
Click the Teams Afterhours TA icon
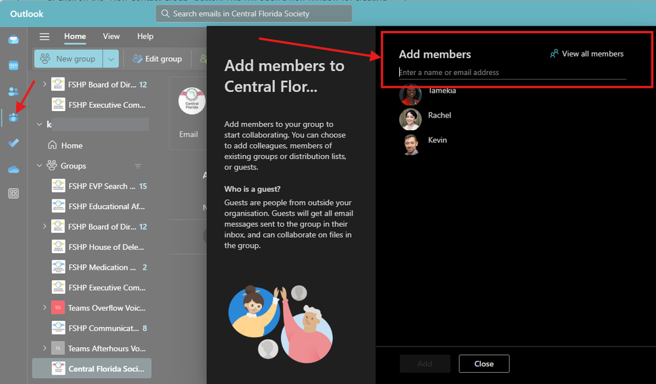(x=58, y=348)
